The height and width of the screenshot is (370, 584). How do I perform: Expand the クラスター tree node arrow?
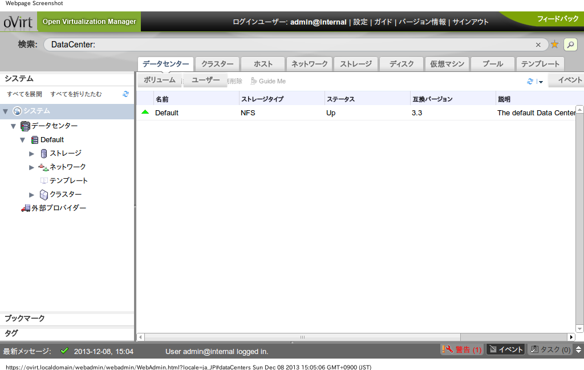tap(32, 195)
